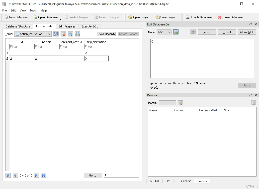This screenshot has width=259, height=189.
Task: Jump to the first record with navigation arrow
Action: 8,175
